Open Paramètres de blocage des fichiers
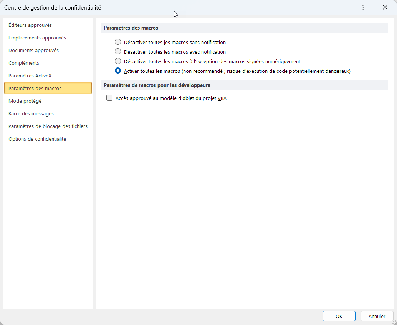The height and width of the screenshot is (325, 397). 48,126
